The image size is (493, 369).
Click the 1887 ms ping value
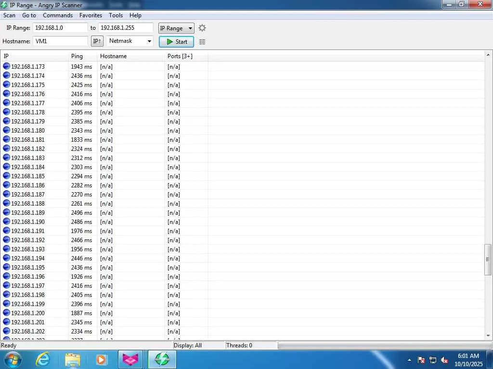pyautogui.click(x=81, y=313)
